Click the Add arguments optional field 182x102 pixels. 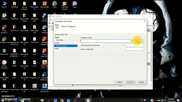click(135, 45)
